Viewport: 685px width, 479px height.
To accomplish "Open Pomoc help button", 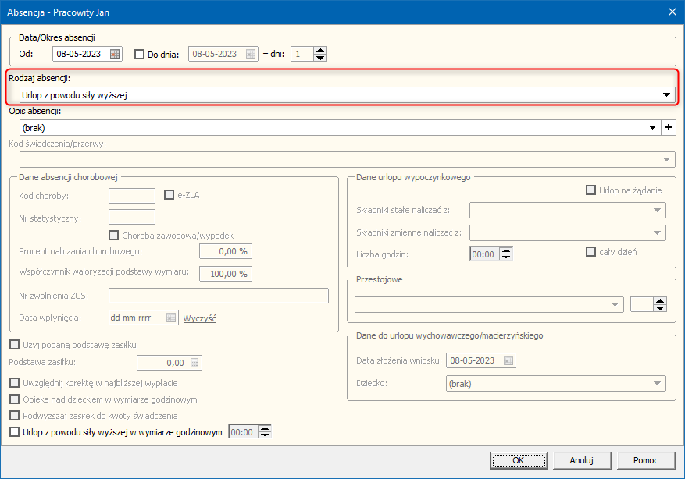I will [646, 460].
